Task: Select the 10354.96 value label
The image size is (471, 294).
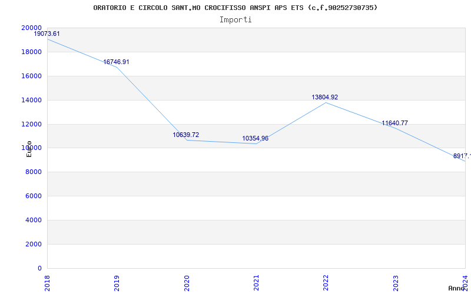Action: [x=256, y=138]
